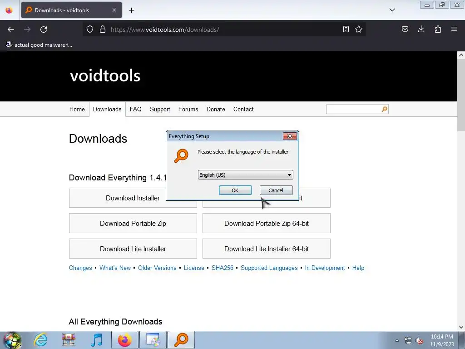Select the Everything Setup taskbar icon

point(181,340)
